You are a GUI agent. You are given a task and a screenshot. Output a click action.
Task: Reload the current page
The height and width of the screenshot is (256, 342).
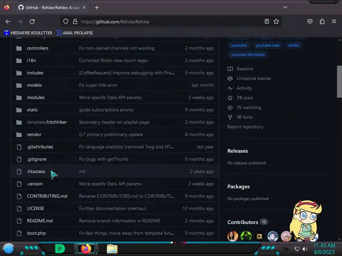pyautogui.click(x=32, y=22)
